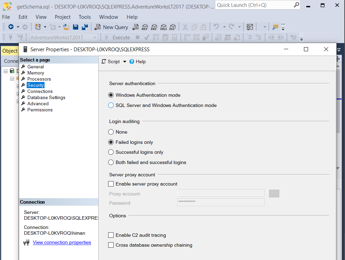Click the DMX query icon
Image resolution: width=345 pixels, height=260 pixels.
click(x=154, y=27)
